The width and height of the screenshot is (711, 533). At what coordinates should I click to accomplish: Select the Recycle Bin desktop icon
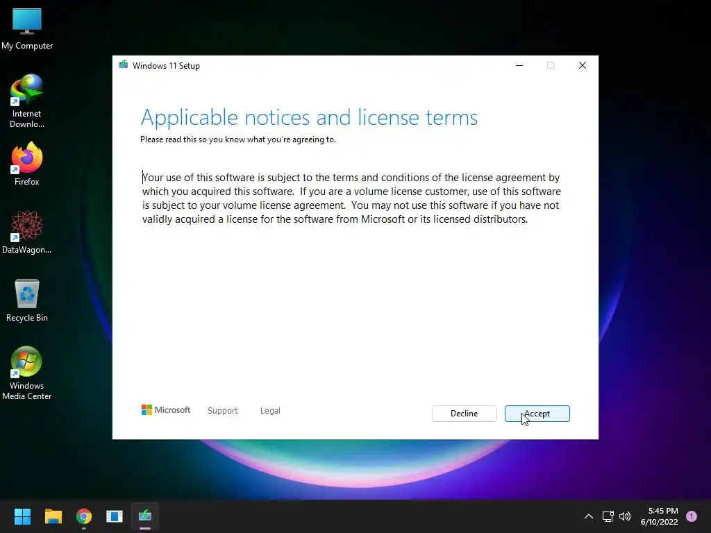pyautogui.click(x=27, y=300)
